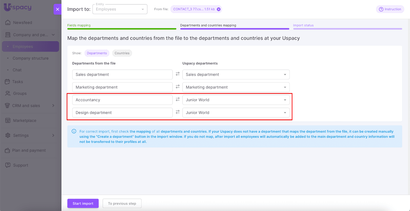Click the Start import button
This screenshot has height=211, width=410.
[x=83, y=203]
